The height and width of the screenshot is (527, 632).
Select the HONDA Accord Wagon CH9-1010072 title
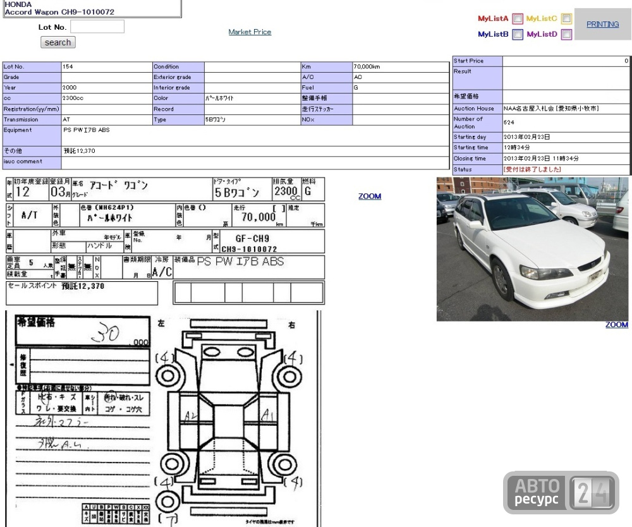[59, 8]
